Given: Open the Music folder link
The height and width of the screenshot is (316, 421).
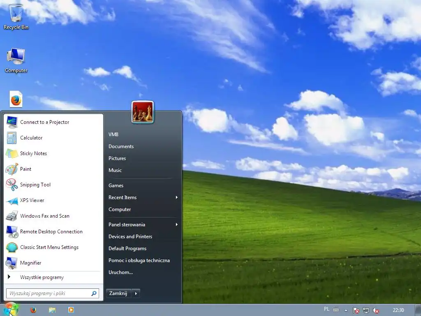Looking at the screenshot, I should pyautogui.click(x=115, y=170).
